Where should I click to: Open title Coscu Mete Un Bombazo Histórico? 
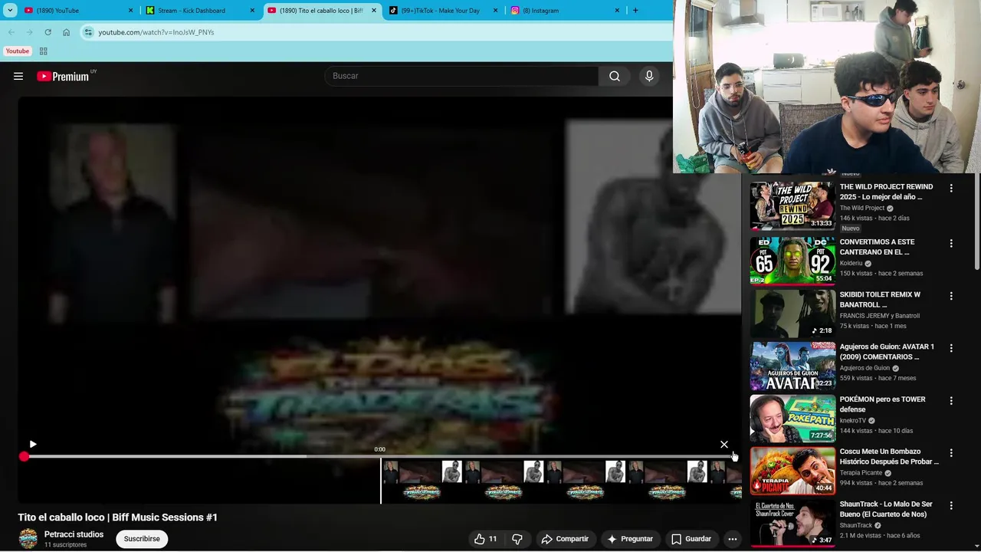click(889, 456)
